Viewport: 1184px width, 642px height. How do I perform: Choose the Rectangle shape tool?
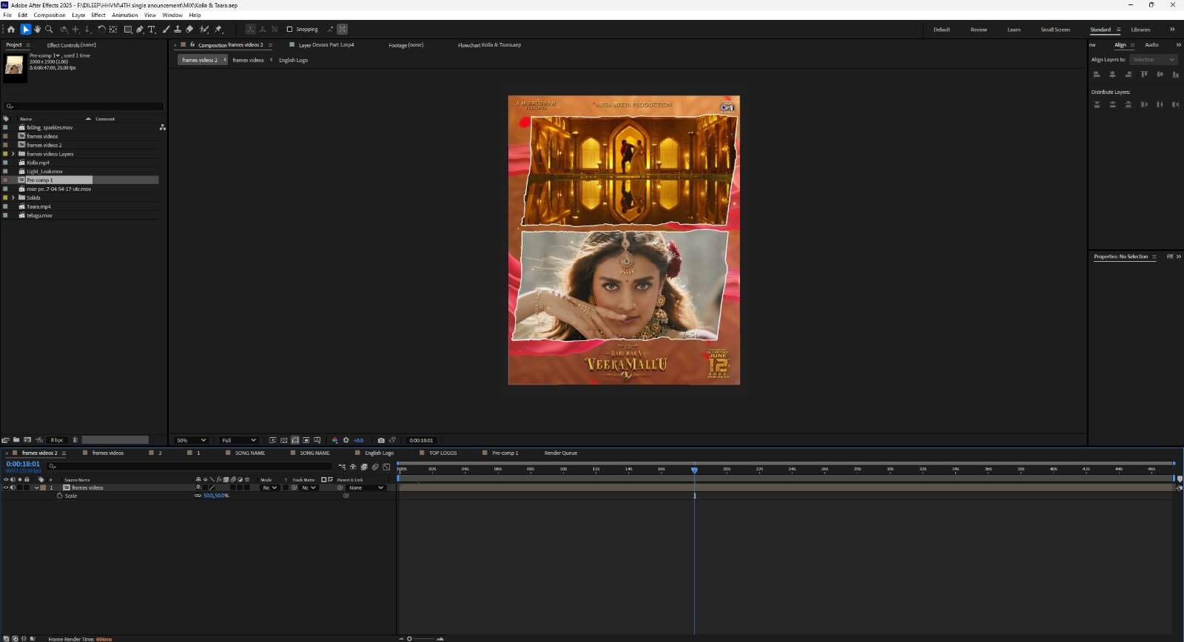click(x=127, y=30)
